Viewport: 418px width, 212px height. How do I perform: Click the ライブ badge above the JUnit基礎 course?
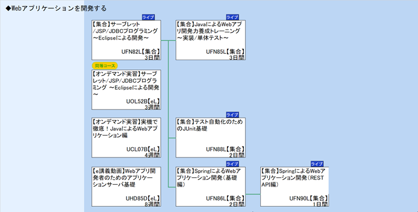point(232,115)
